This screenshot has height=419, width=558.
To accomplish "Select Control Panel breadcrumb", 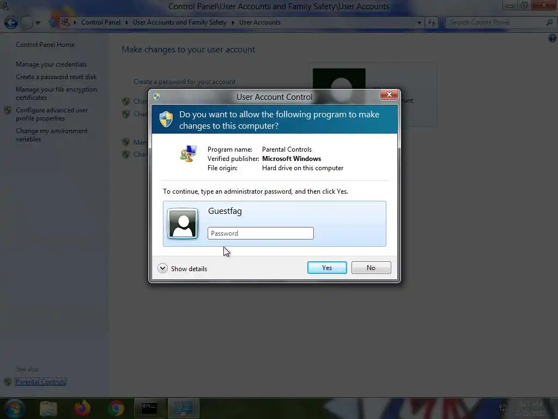I will 101,22.
